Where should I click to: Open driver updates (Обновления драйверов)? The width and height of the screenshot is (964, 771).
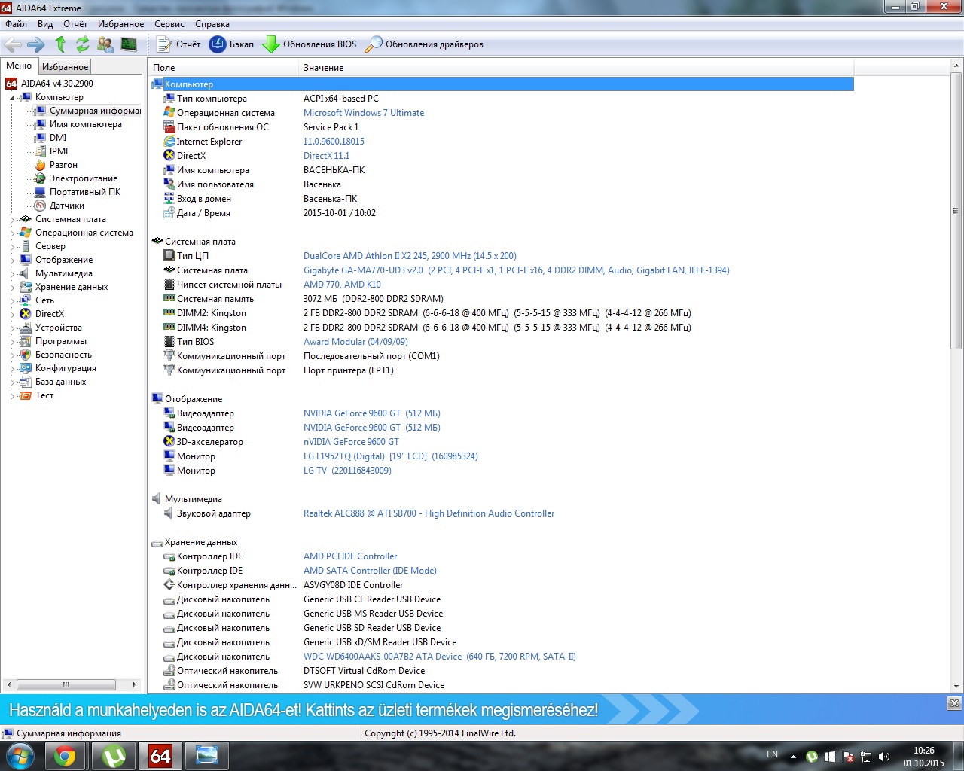(424, 44)
